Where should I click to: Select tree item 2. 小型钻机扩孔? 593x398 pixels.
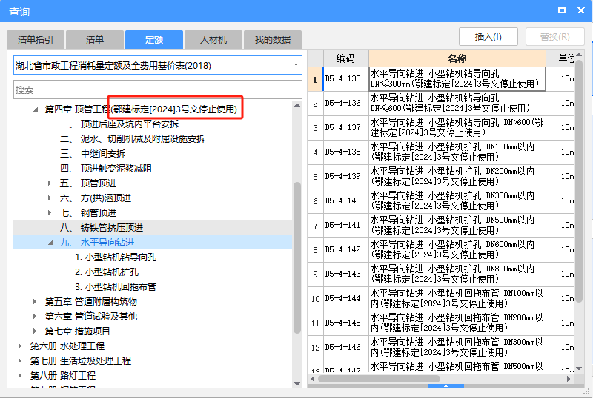click(107, 272)
